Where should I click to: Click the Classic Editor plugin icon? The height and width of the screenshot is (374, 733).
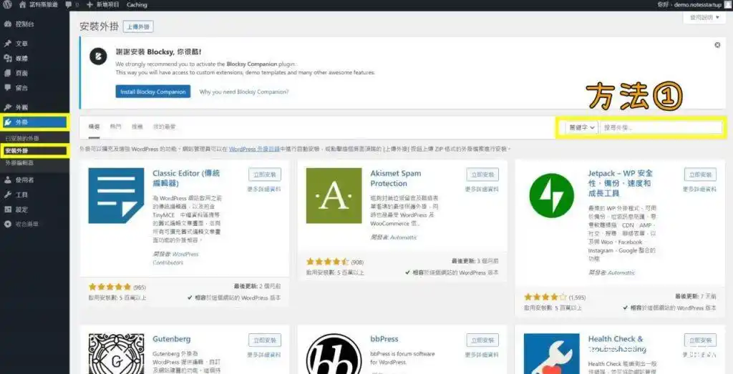tap(116, 196)
